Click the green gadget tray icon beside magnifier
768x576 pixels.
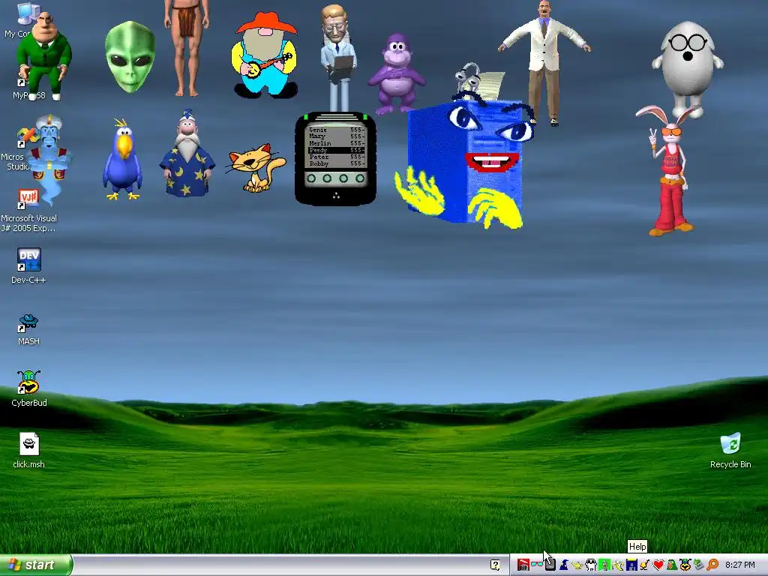click(698, 565)
